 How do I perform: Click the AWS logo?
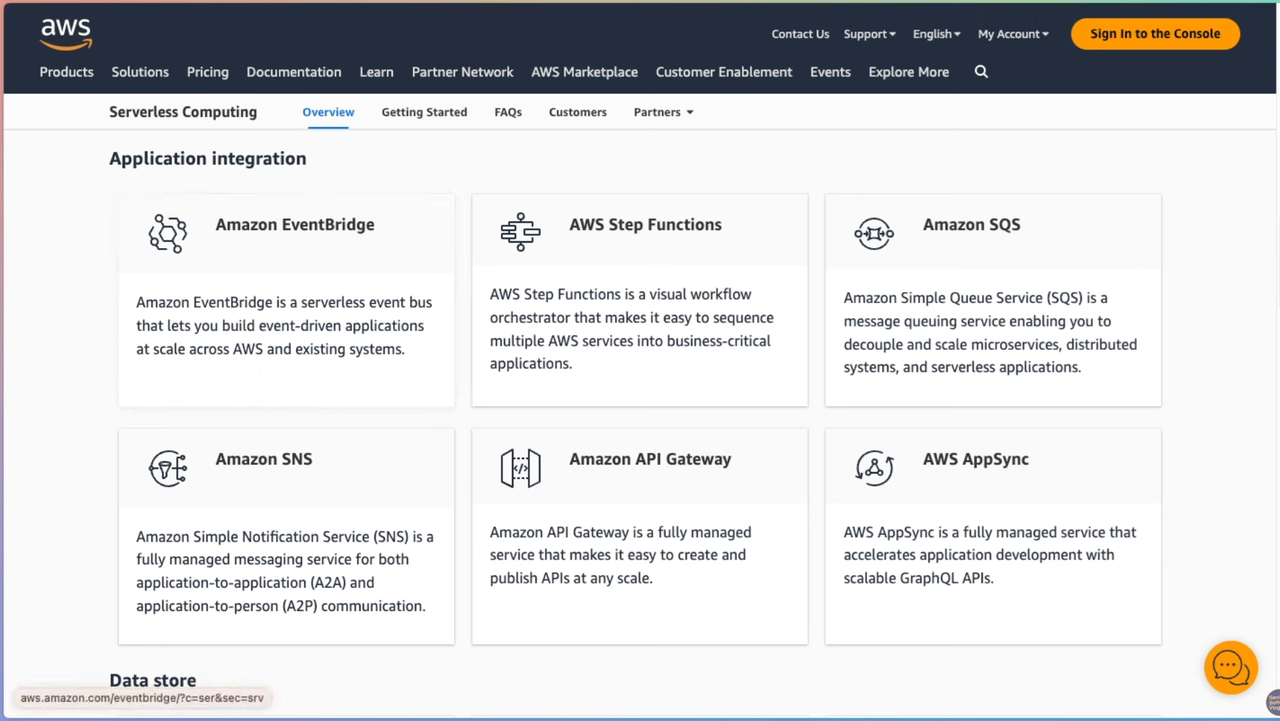(66, 34)
